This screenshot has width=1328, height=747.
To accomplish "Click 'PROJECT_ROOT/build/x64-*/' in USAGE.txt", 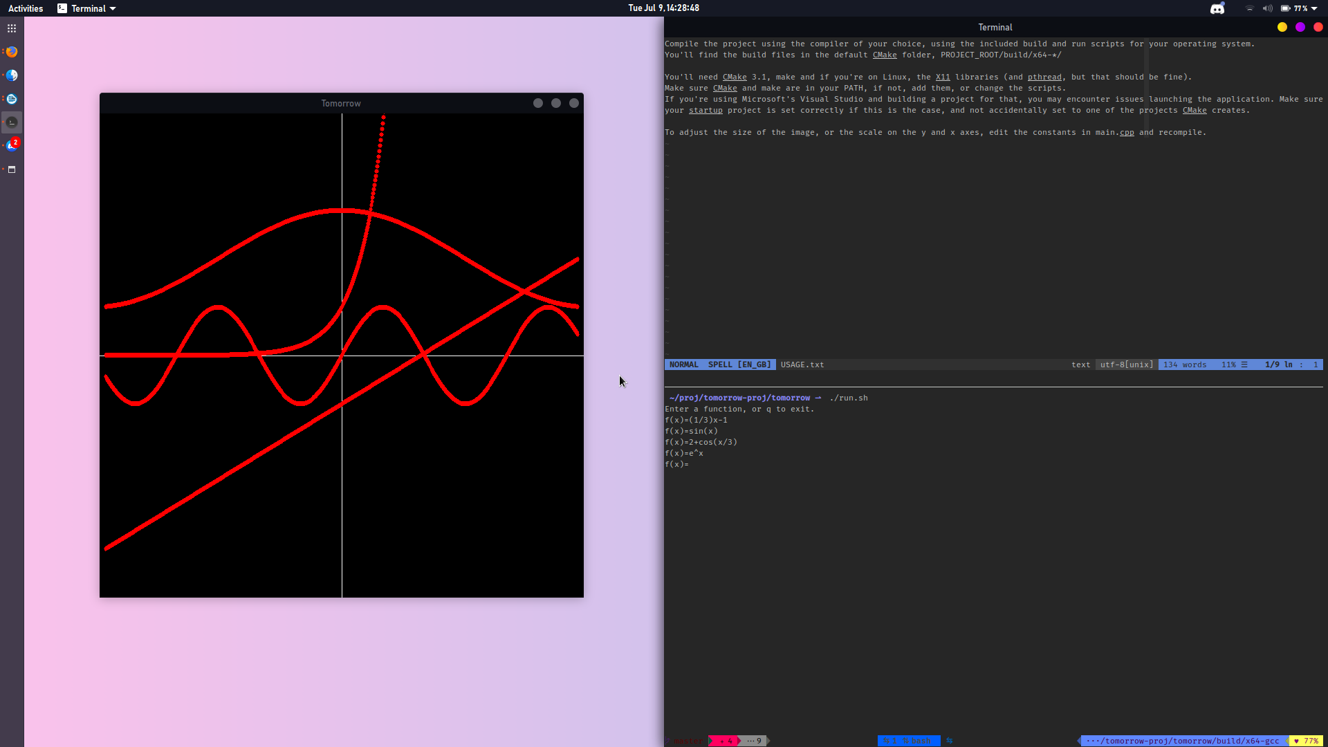I will click(x=1000, y=55).
